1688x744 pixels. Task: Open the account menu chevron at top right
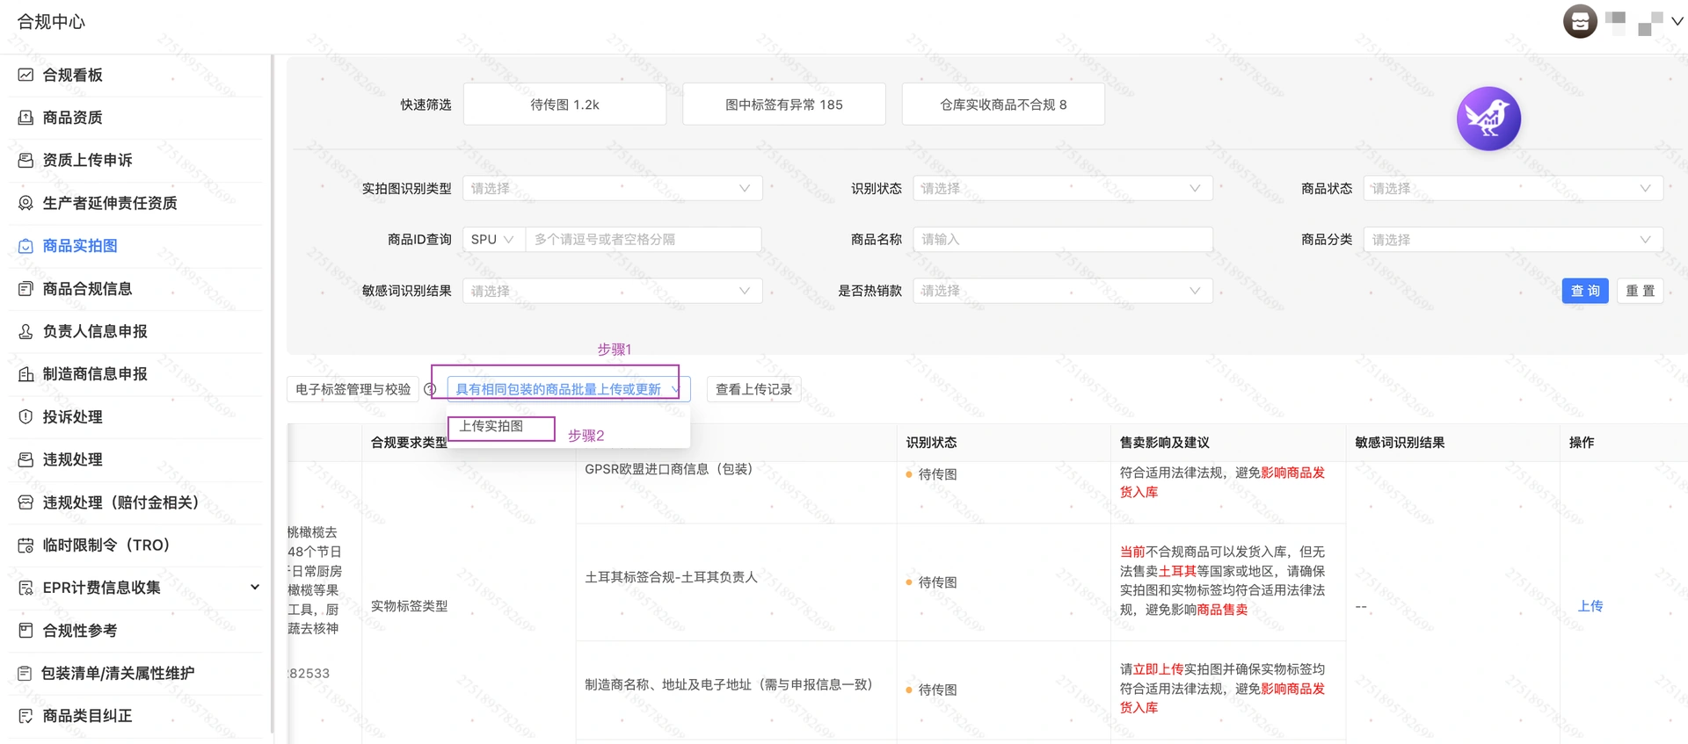pyautogui.click(x=1677, y=22)
